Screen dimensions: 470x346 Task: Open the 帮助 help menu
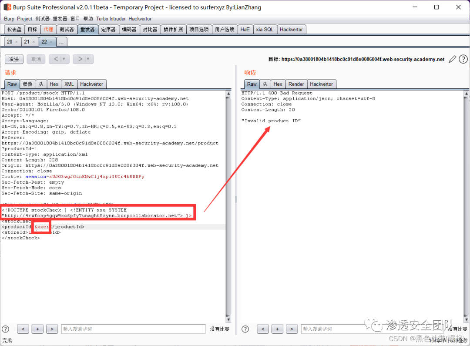(88, 19)
